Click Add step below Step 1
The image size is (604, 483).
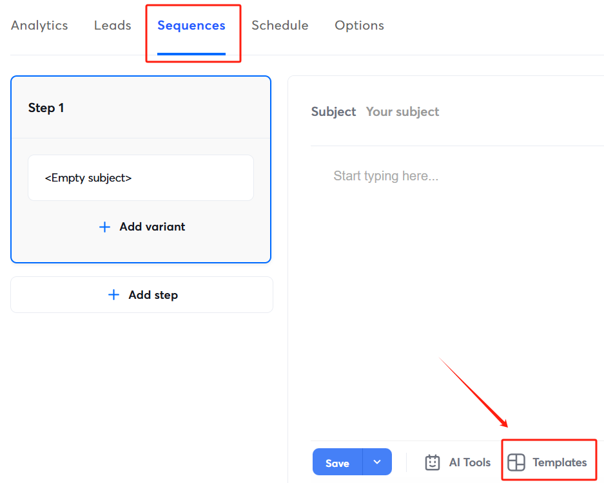(x=141, y=295)
